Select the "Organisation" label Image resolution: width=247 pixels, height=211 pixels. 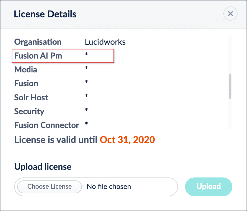38,42
